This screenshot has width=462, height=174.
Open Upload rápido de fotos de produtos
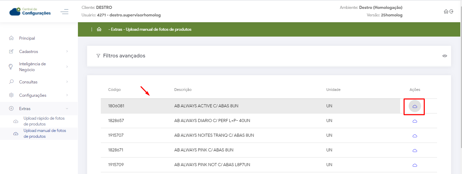coord(44,121)
